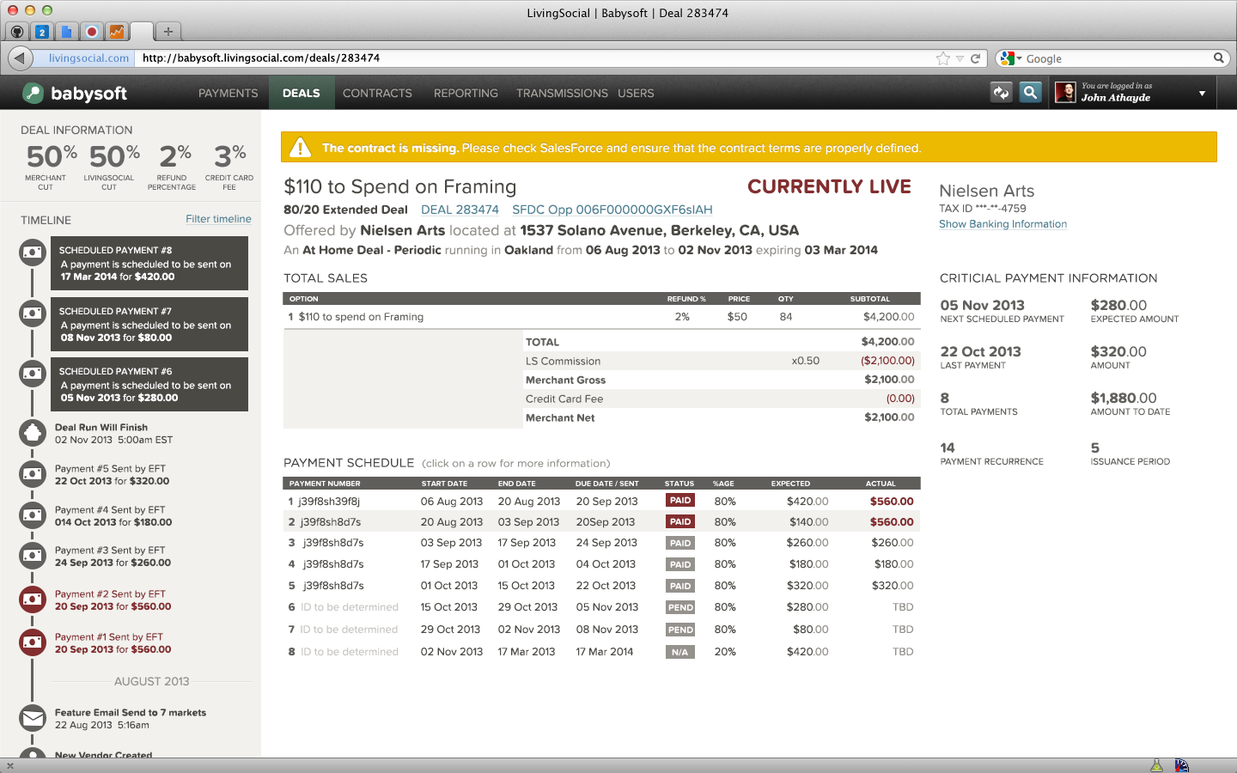The width and height of the screenshot is (1237, 773).
Task: Click the red Payment #1 timeline icon
Action: click(x=33, y=642)
